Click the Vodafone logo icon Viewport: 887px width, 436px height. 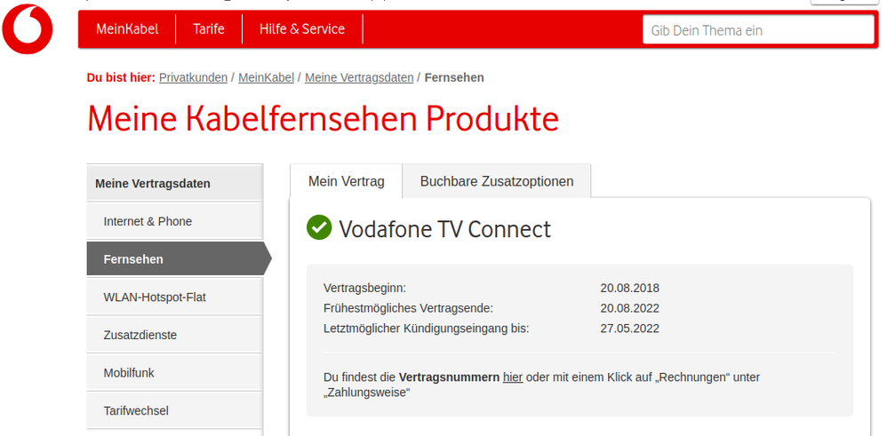pyautogui.click(x=28, y=28)
